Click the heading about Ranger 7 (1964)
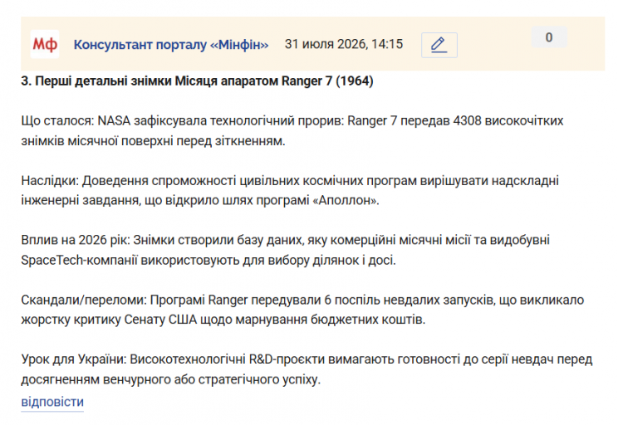The image size is (618, 425). coord(197,81)
